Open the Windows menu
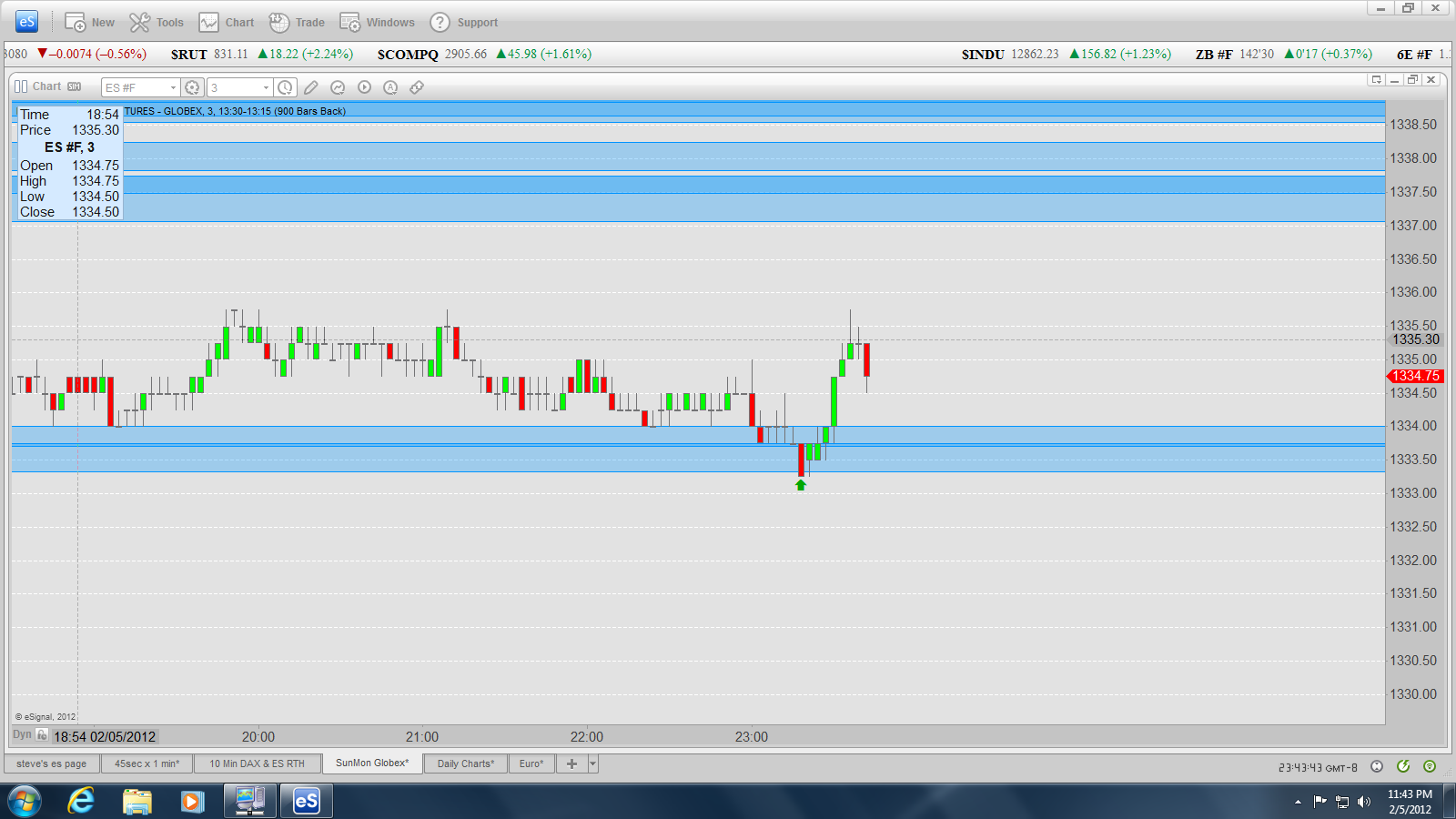This screenshot has height=819, width=1456. (x=377, y=23)
